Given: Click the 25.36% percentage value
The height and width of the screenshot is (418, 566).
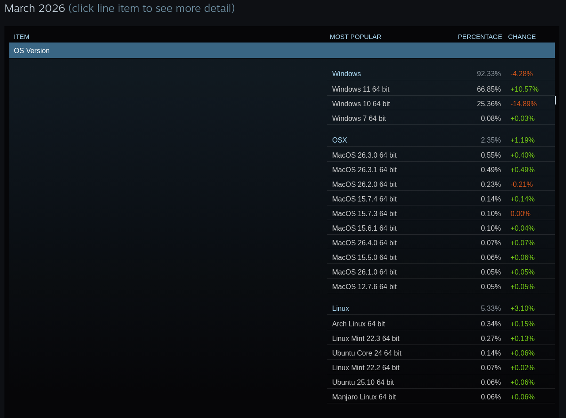Looking at the screenshot, I should 489,104.
